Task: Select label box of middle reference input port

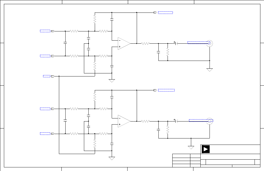Action: 47,76
